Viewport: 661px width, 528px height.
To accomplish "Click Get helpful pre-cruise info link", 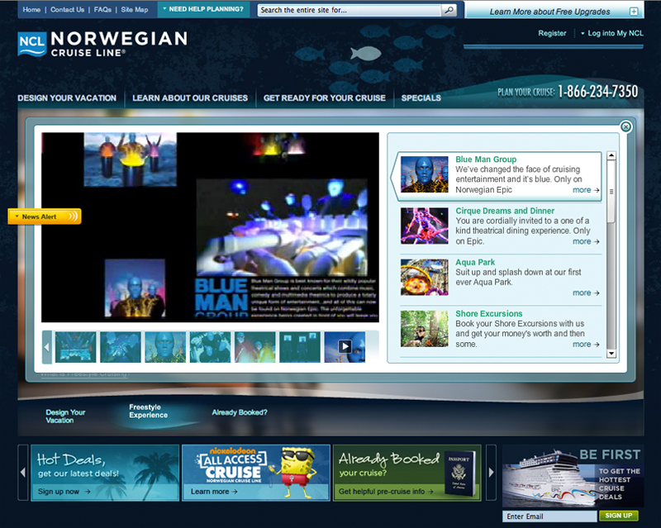I will (x=386, y=492).
